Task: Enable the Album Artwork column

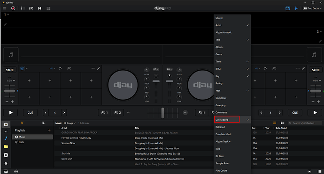Action: coord(232,33)
